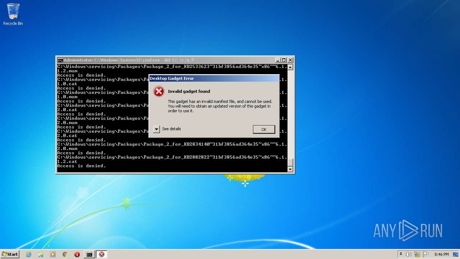Screen dimensions: 460x259
Task: Open Windows Media Player taskbar icon
Action: (53, 254)
